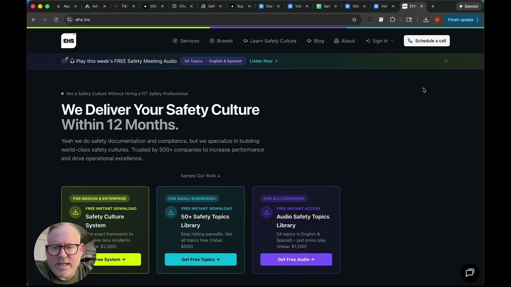Open a new browser tab

[x=433, y=6]
